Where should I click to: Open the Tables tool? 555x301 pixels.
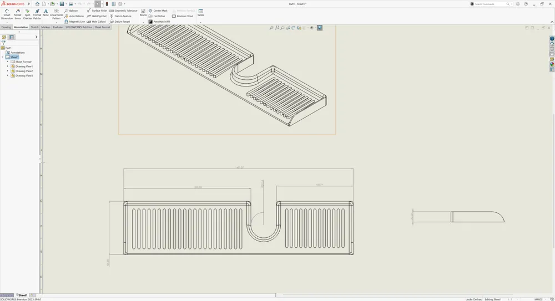pos(201,13)
